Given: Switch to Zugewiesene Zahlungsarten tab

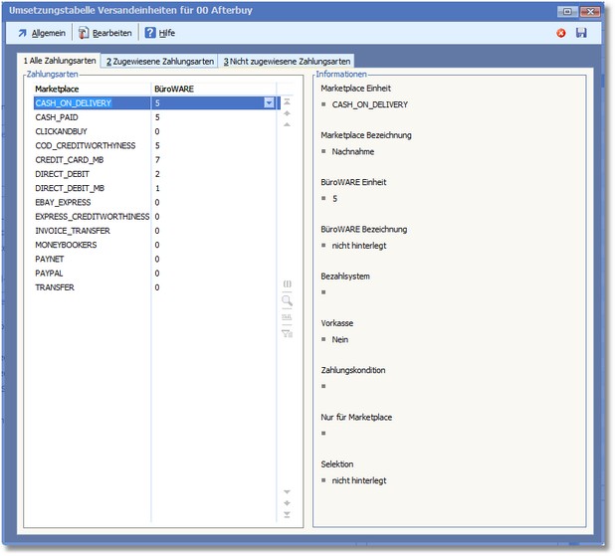Looking at the screenshot, I should click(159, 62).
